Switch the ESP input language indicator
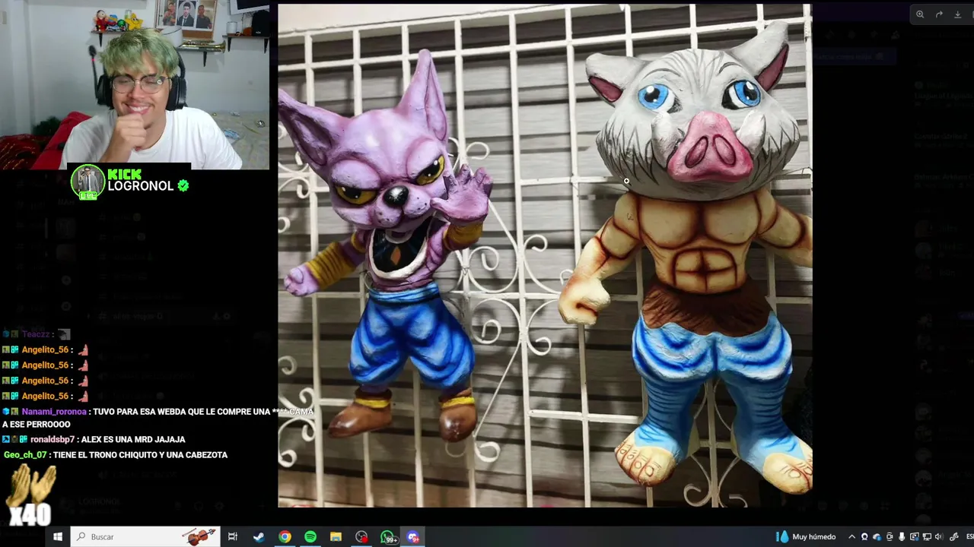 (x=969, y=536)
